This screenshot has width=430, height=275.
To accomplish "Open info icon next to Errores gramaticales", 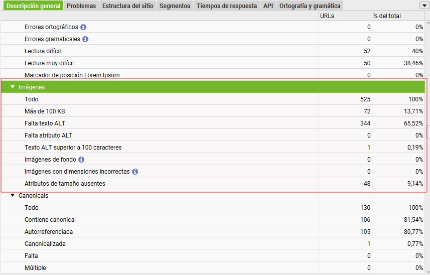I will 85,39.
